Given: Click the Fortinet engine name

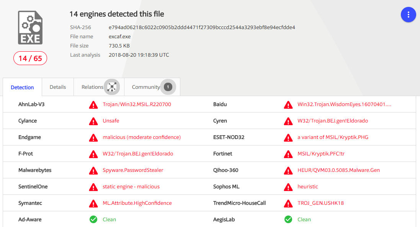Looking at the screenshot, I should pyautogui.click(x=222, y=154).
